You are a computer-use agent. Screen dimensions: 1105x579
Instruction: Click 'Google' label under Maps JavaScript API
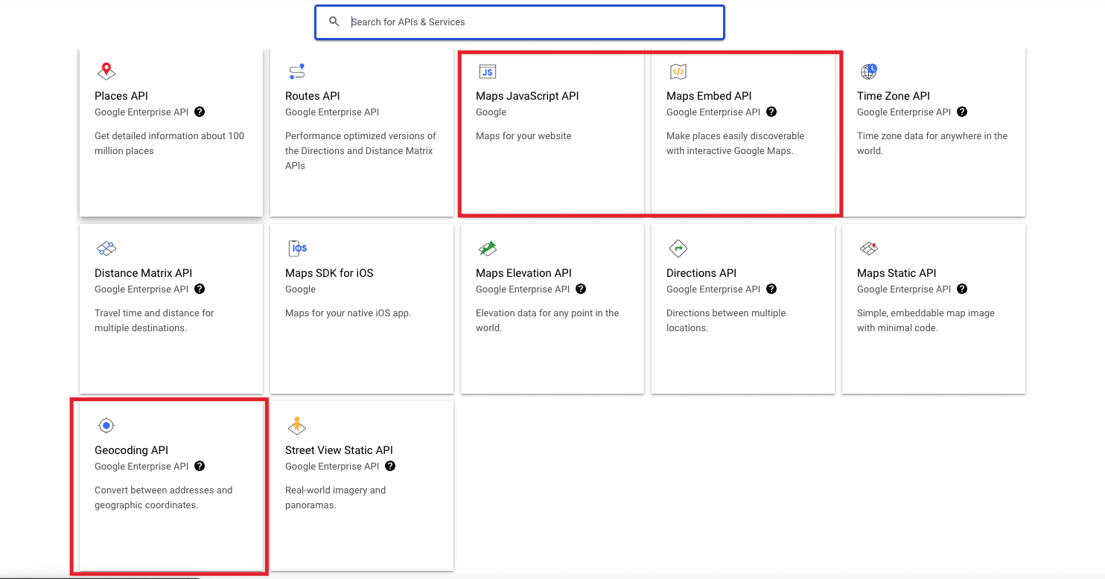pos(491,112)
